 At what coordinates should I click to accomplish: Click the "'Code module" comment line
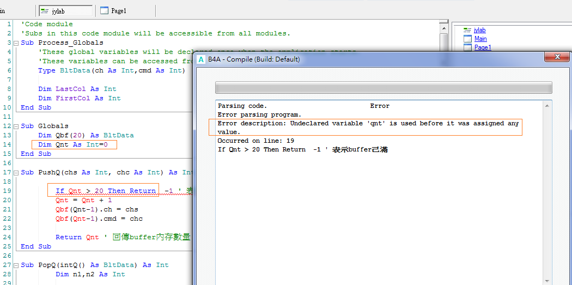pos(47,24)
